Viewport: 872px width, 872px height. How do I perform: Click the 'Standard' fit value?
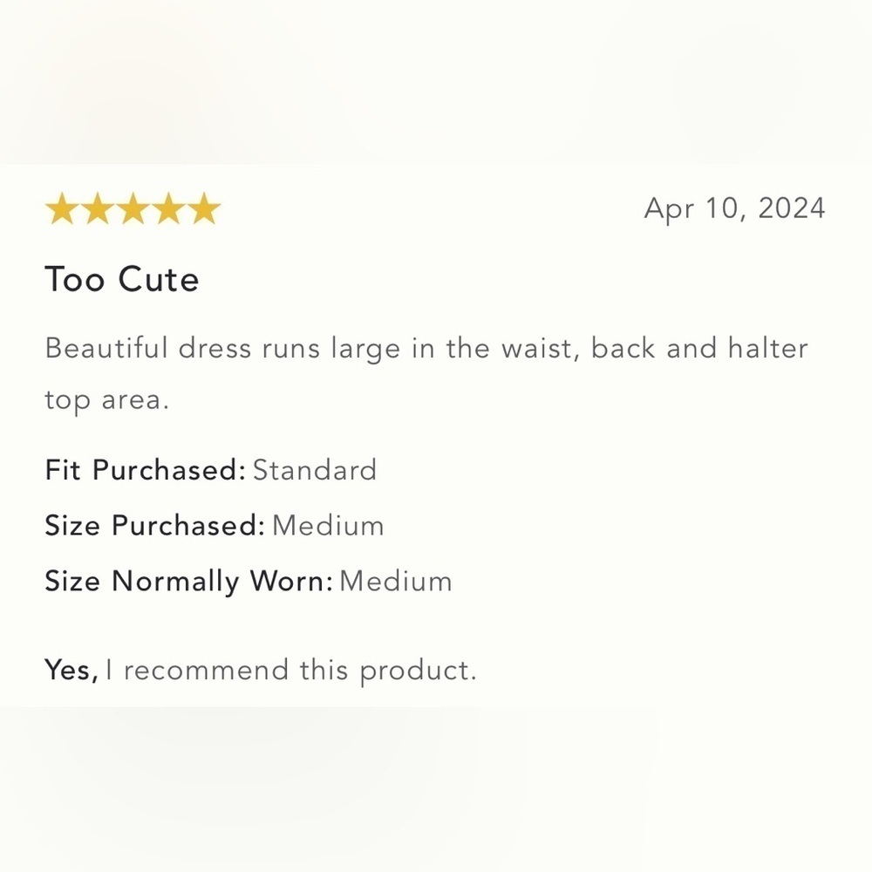[315, 470]
